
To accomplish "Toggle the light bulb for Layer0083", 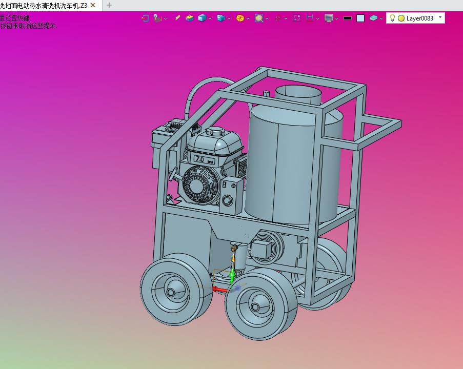I will point(392,18).
